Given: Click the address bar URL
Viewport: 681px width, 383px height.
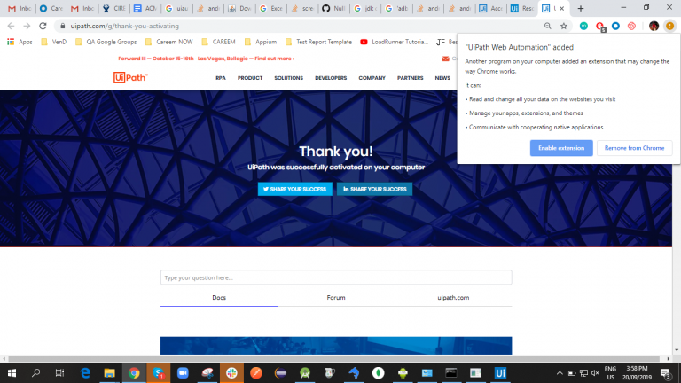Looking at the screenshot, I should [x=125, y=26].
